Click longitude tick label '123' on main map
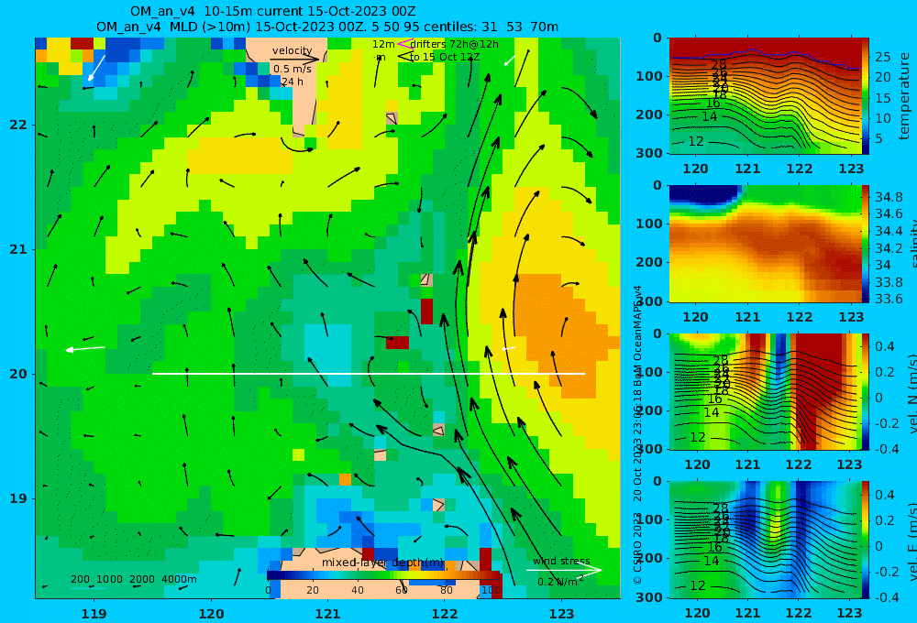Screen dimensions: 917x623 pos(561,614)
